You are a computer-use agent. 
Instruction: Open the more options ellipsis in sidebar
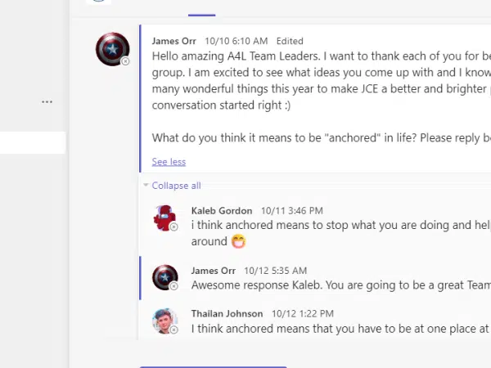pyautogui.click(x=47, y=102)
